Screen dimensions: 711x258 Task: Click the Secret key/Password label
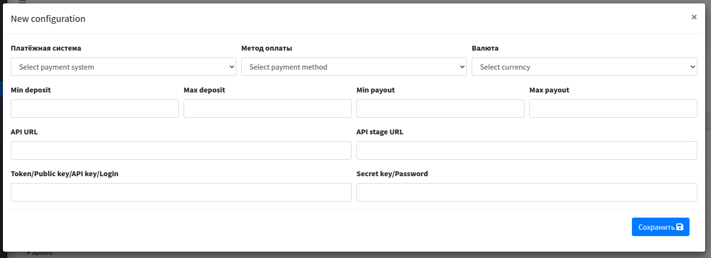(392, 174)
